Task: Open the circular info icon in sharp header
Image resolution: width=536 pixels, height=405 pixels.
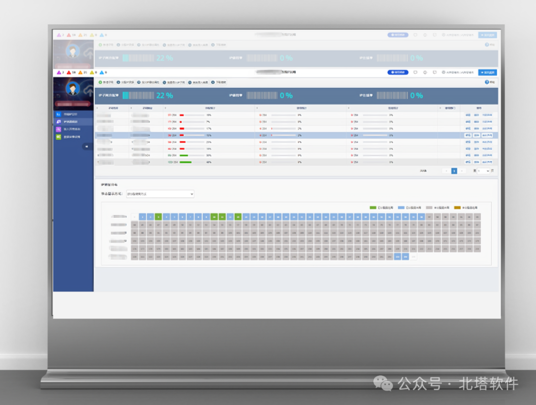Action: [x=425, y=72]
